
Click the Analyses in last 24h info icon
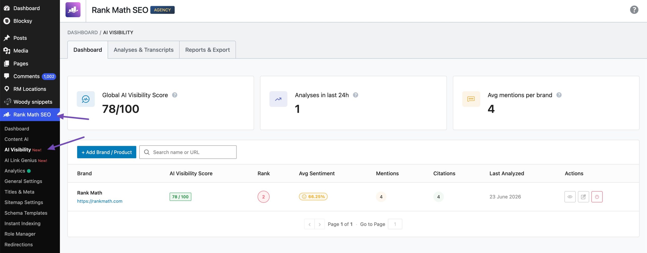(355, 95)
